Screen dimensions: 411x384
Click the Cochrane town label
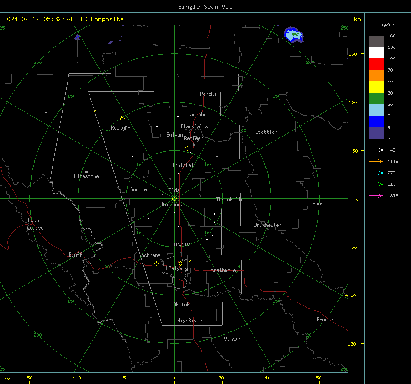149,255
